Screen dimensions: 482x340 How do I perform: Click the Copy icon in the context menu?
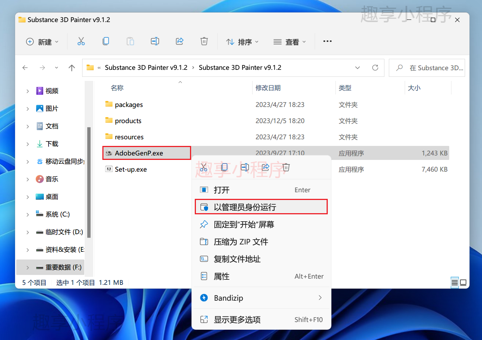[x=224, y=168]
